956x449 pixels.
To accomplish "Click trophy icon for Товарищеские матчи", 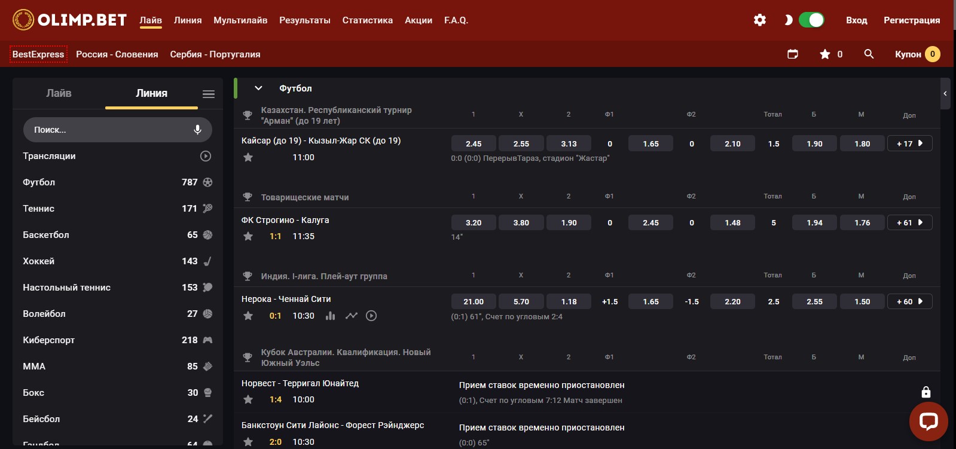I will click(x=248, y=197).
